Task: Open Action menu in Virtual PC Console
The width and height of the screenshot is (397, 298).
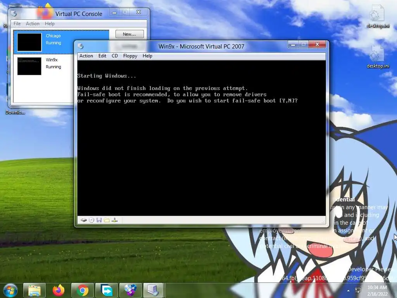Action: 33,24
